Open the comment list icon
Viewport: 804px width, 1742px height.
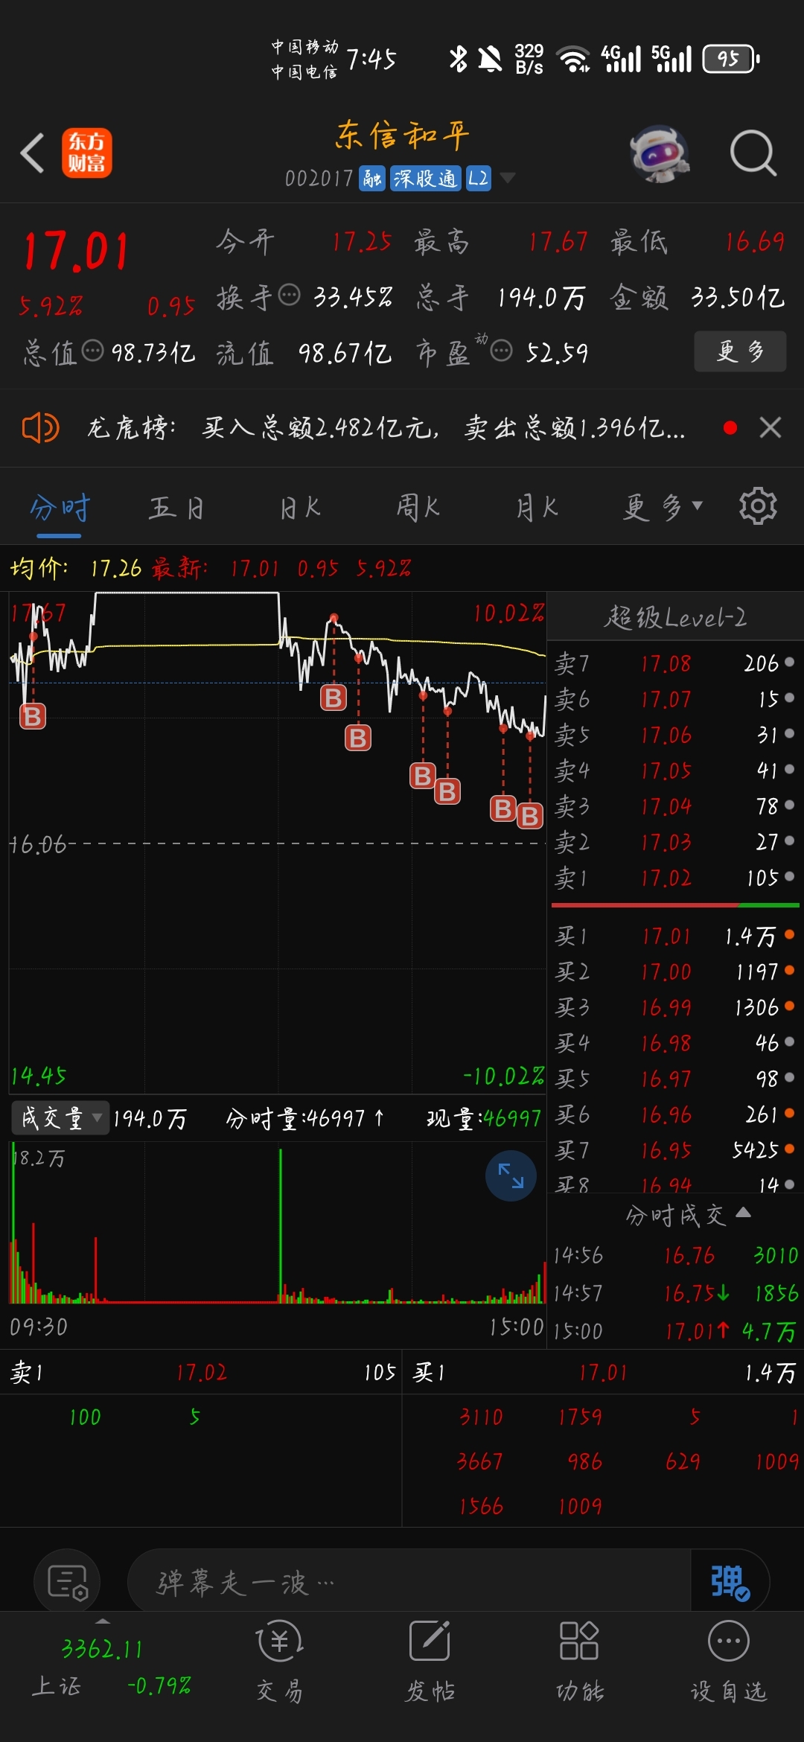coord(67,1582)
